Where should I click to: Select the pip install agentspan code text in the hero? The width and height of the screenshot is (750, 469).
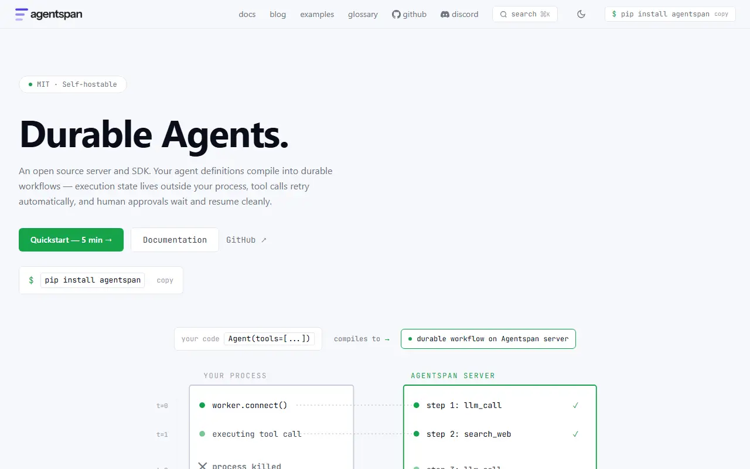tap(93, 280)
